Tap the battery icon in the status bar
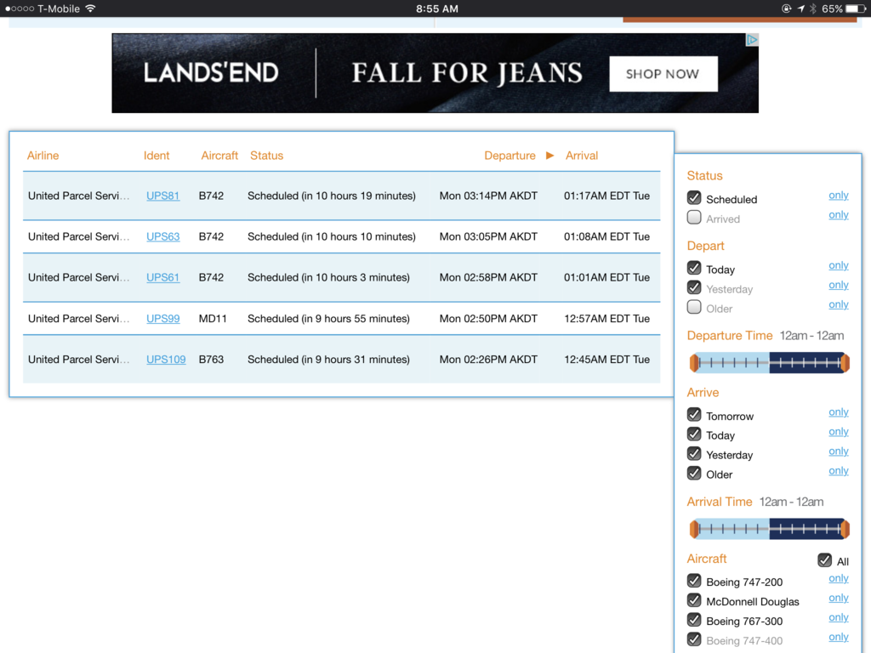Image resolution: width=871 pixels, height=653 pixels. (856, 9)
